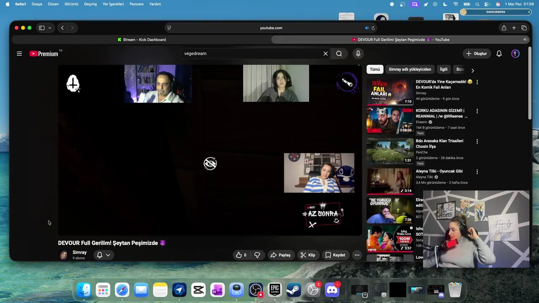Switch to the Stream - Kick Dashboard tab

(x=141, y=40)
